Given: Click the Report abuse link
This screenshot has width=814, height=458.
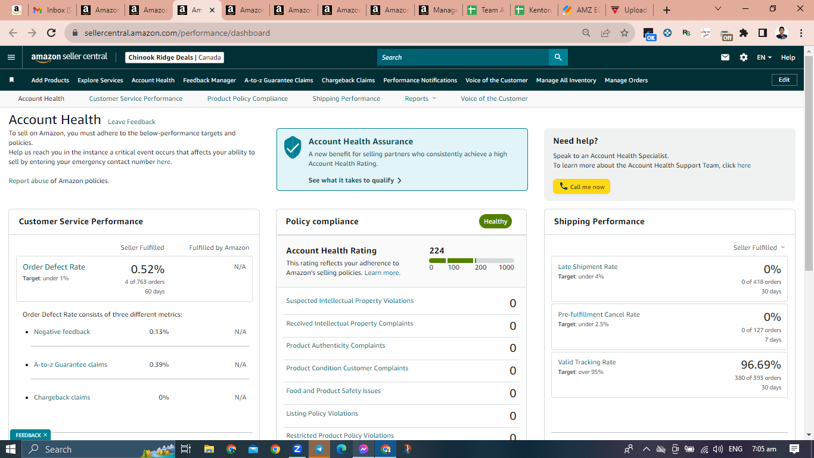Looking at the screenshot, I should click(29, 181).
